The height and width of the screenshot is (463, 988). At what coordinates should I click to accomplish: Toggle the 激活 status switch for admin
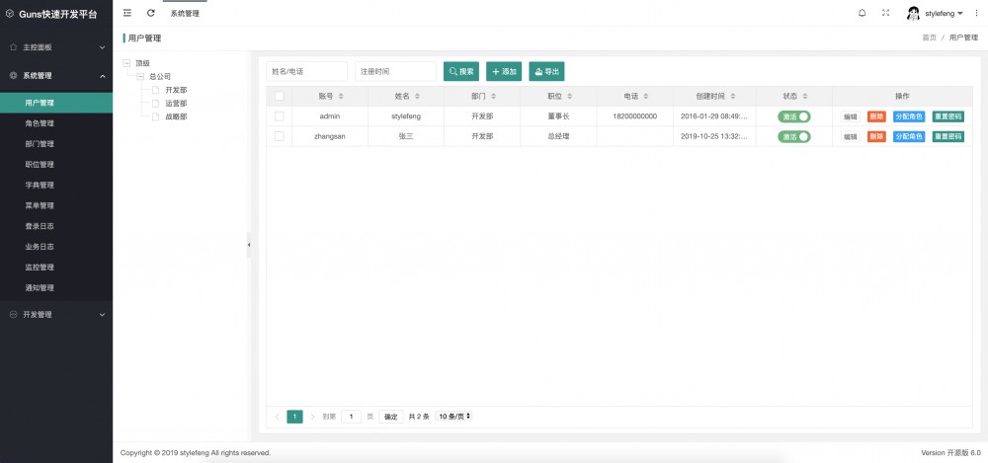point(794,116)
